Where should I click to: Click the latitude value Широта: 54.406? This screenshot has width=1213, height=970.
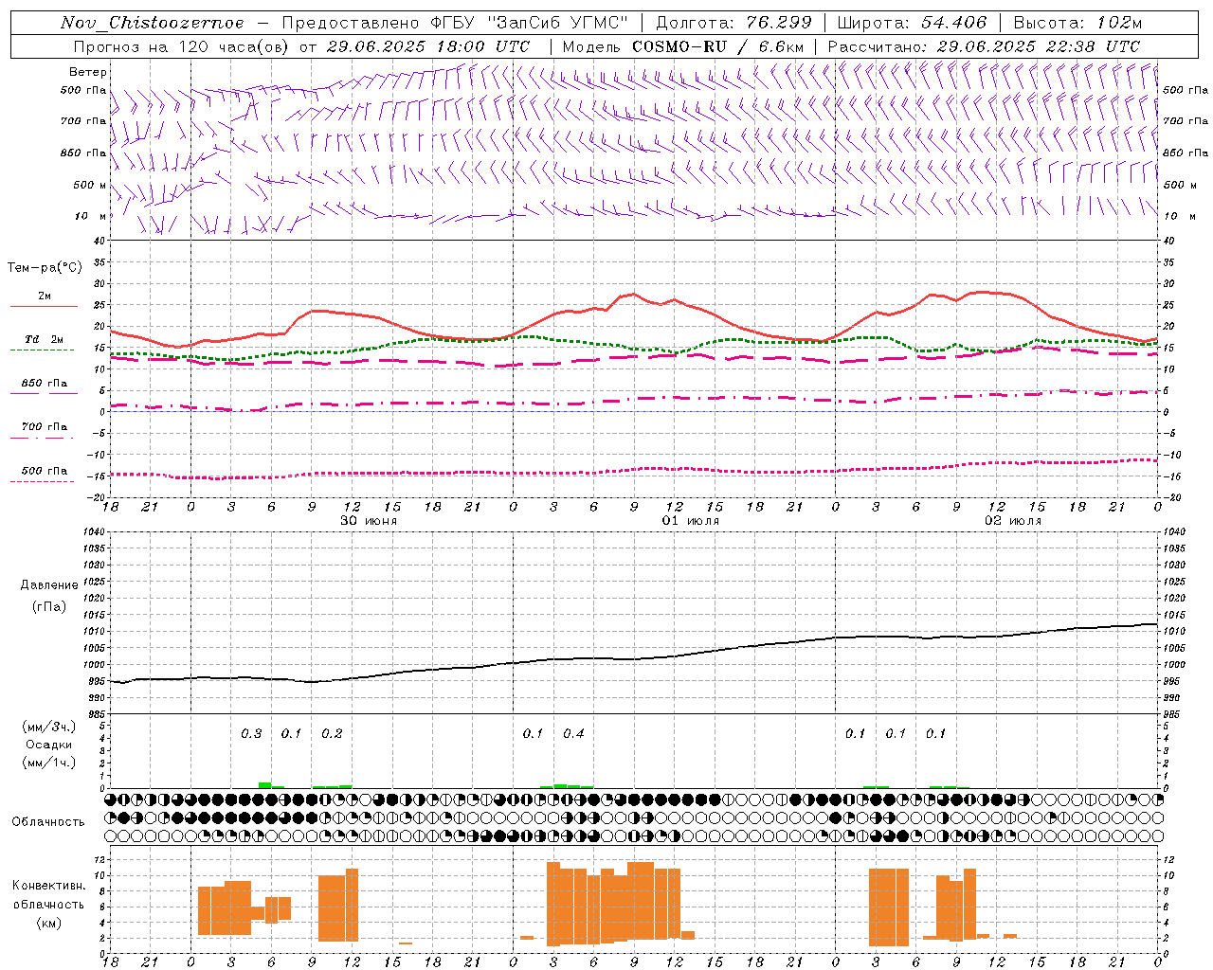[912, 23]
